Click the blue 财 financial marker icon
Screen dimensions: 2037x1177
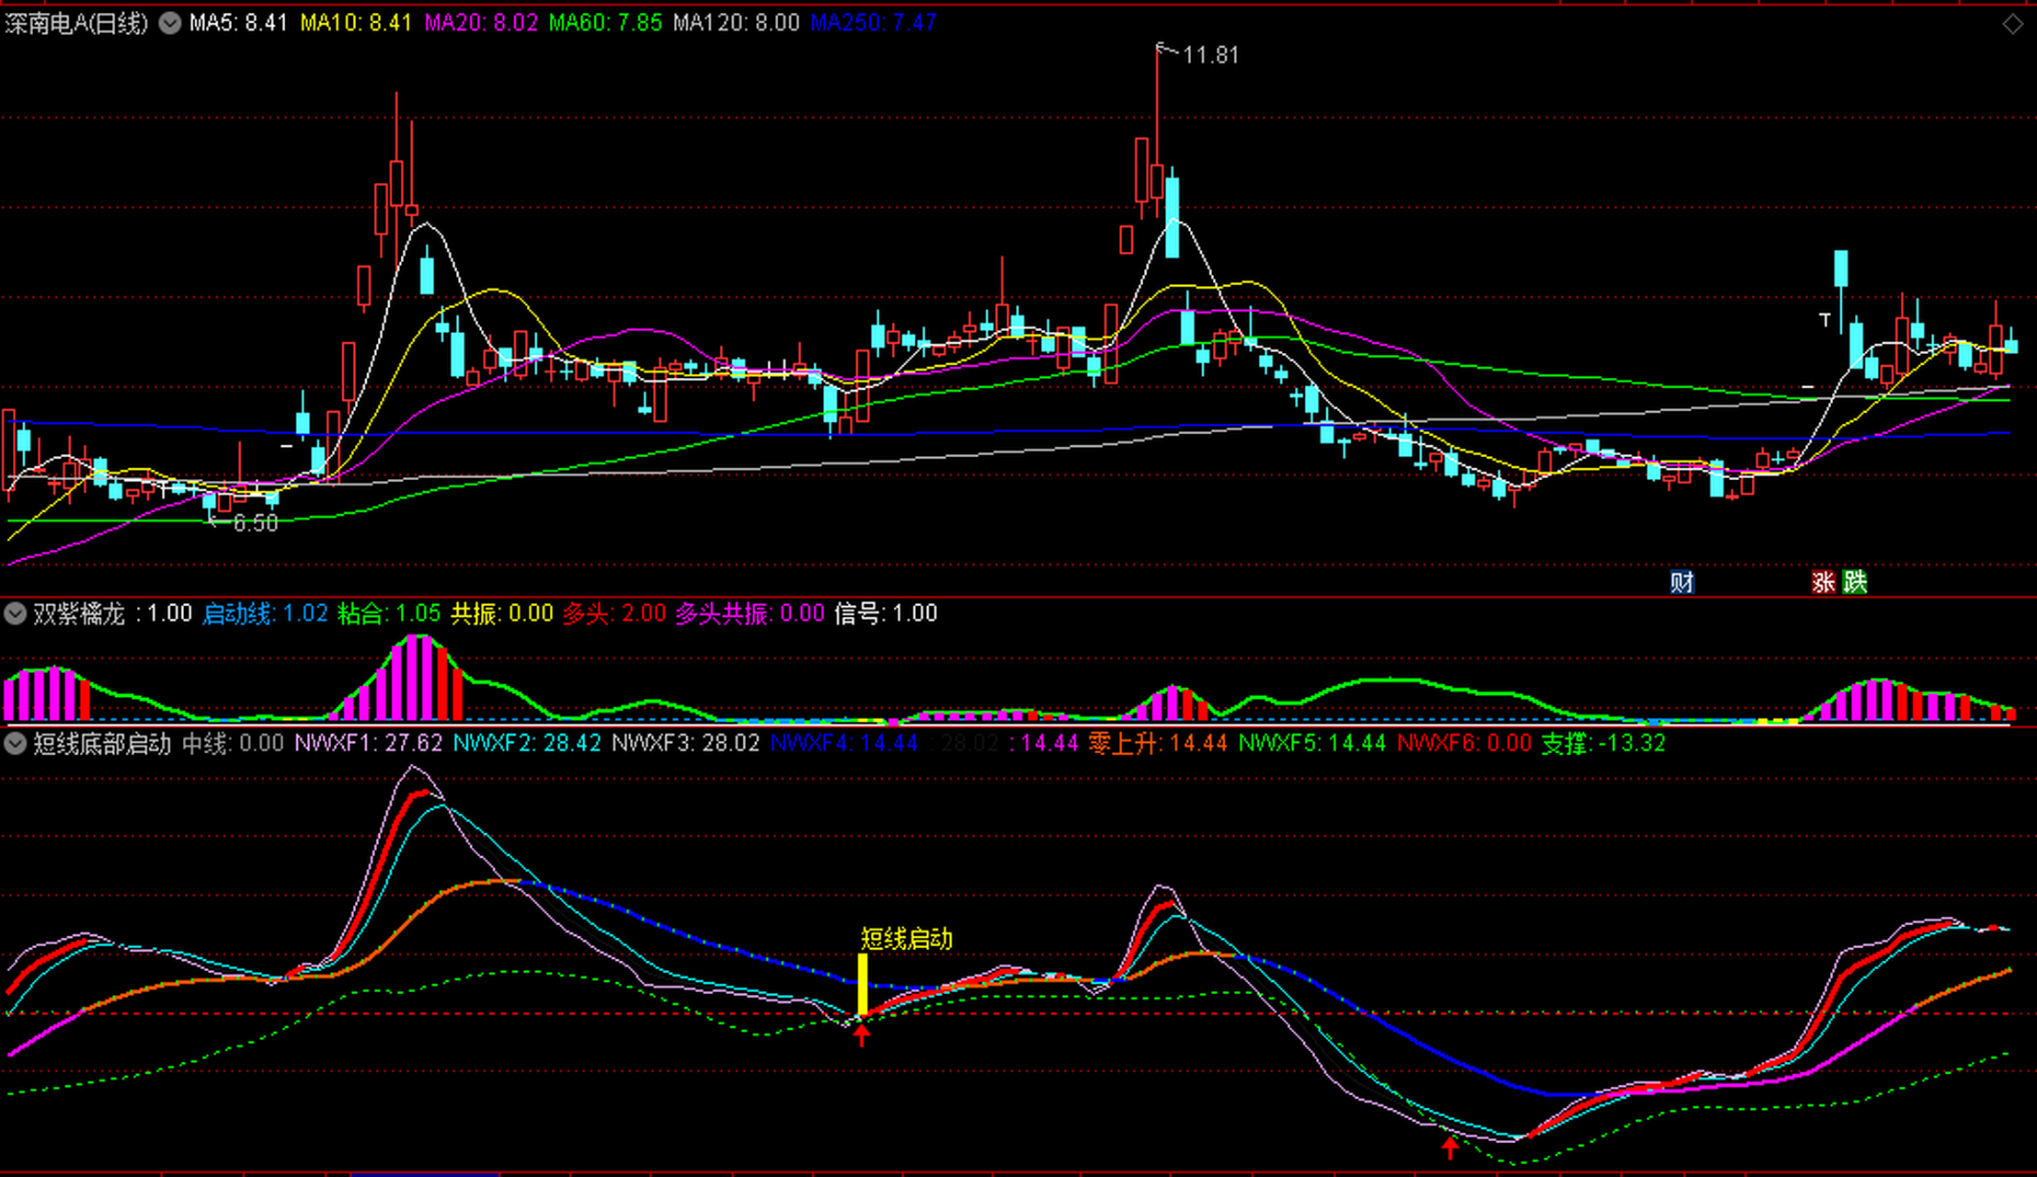tap(1681, 582)
